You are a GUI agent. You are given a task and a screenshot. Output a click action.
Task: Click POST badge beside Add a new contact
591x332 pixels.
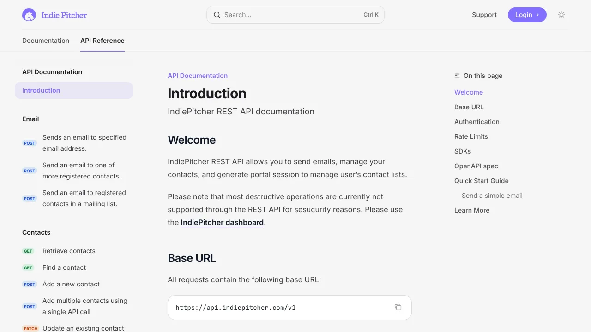point(30,284)
